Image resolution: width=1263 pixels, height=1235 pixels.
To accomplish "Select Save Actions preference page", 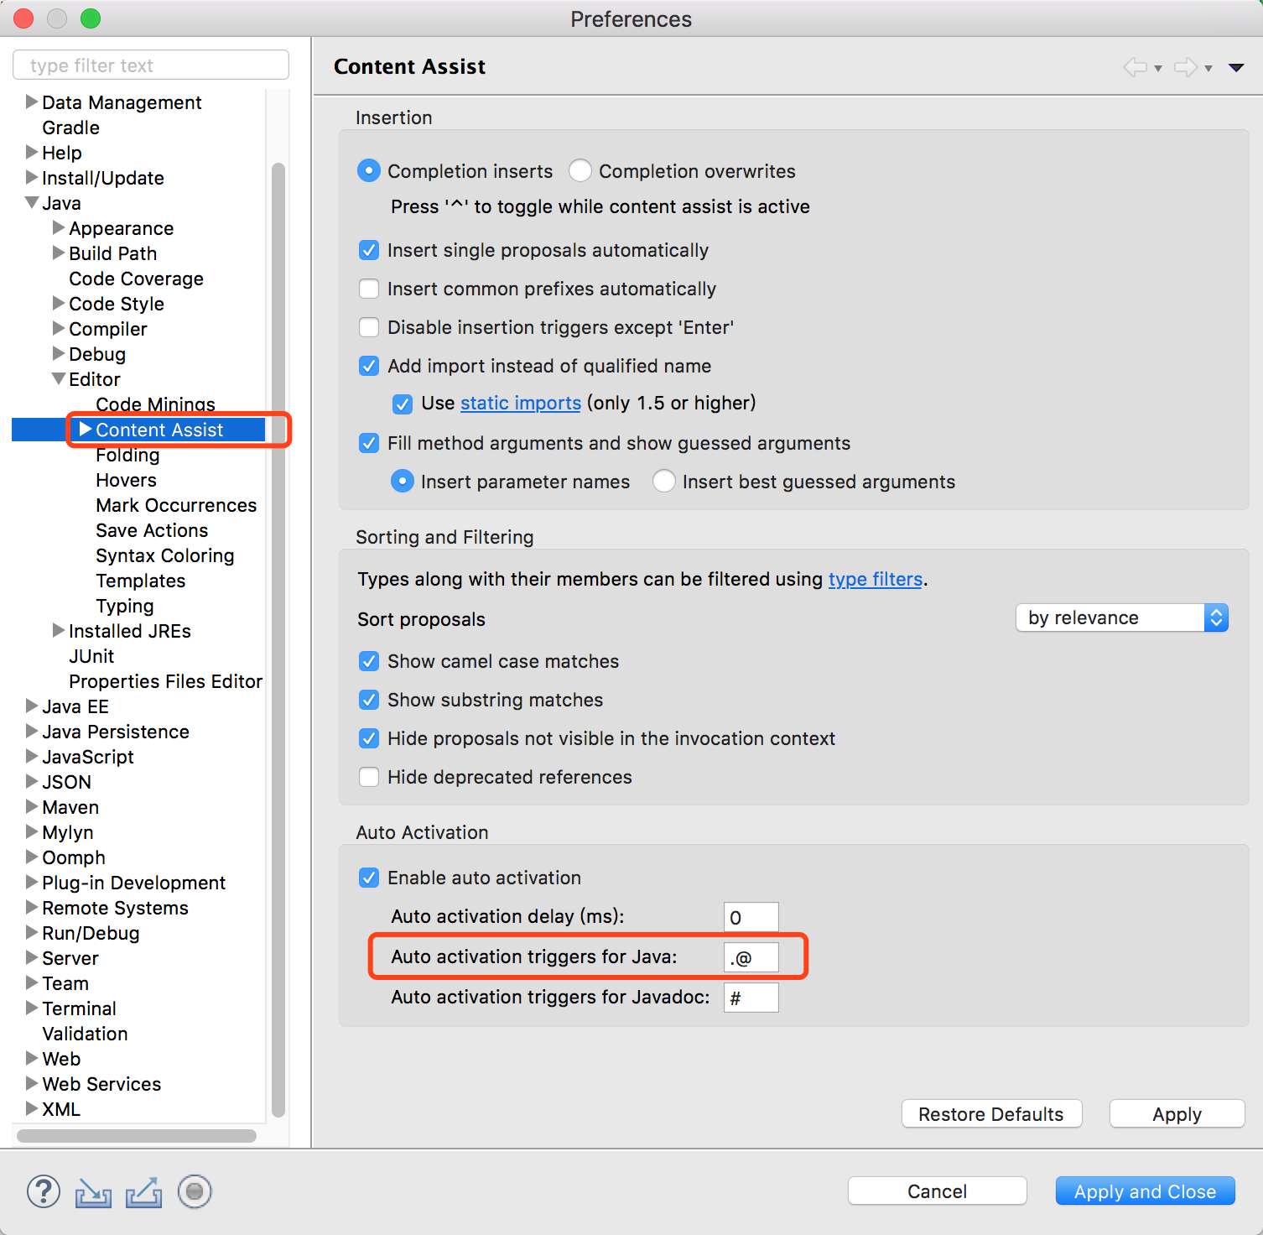I will pyautogui.click(x=152, y=530).
